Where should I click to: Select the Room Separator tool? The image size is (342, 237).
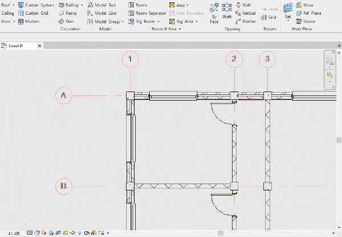147,13
